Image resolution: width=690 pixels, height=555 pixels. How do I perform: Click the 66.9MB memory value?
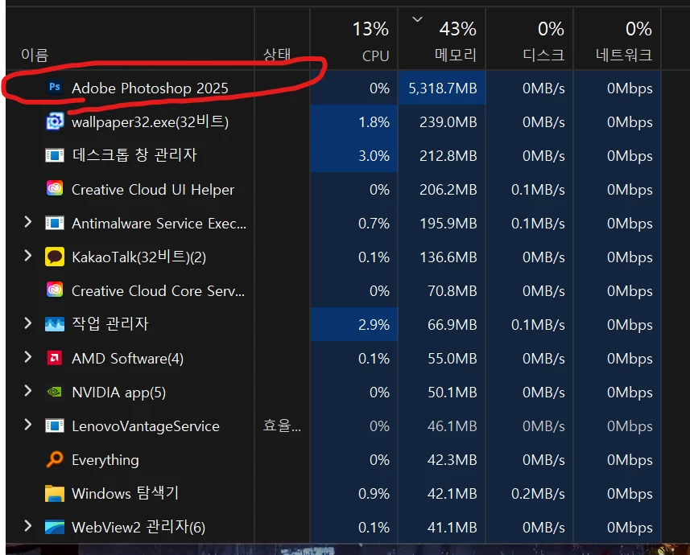pos(452,325)
